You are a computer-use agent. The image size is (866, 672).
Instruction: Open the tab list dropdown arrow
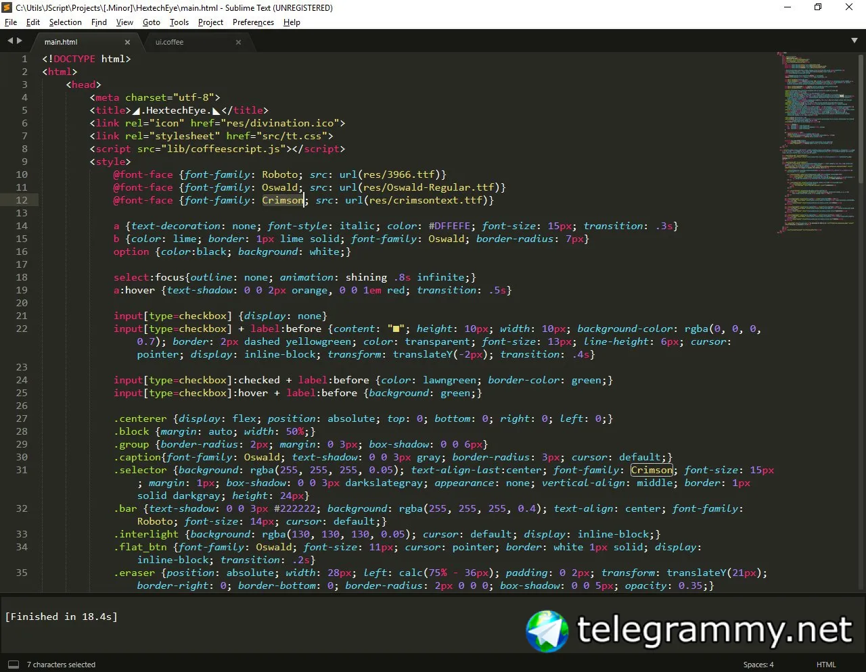click(x=854, y=41)
